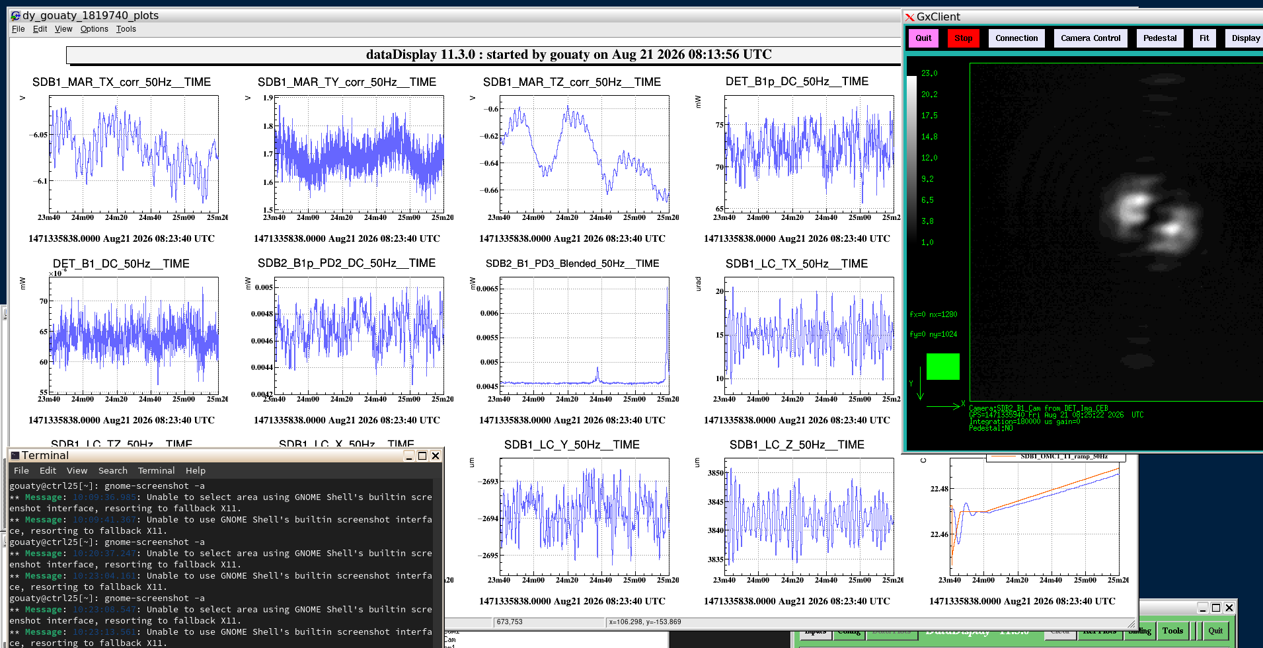Click the magenta Quit button in GxClient
This screenshot has height=648, width=1263.
[x=923, y=38]
